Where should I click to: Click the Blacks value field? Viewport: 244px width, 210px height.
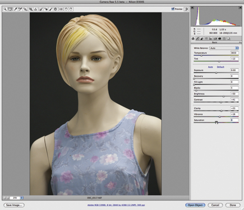coord(234,88)
